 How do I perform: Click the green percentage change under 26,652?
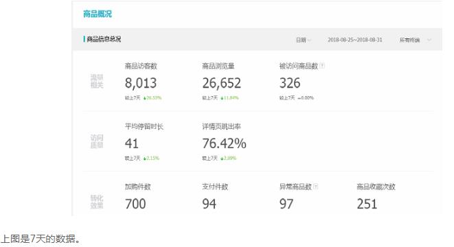point(229,97)
